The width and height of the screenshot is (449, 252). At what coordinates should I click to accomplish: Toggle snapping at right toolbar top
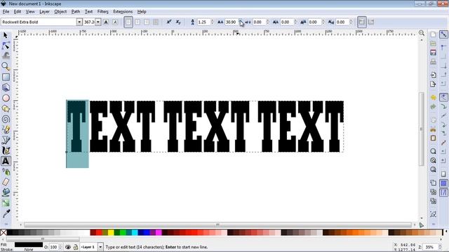(x=443, y=34)
